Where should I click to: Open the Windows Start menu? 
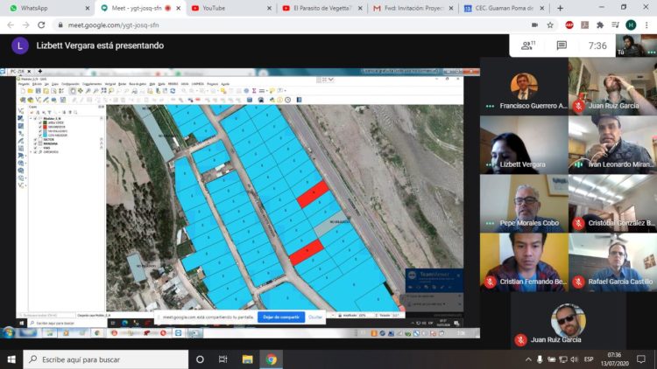click(x=11, y=359)
